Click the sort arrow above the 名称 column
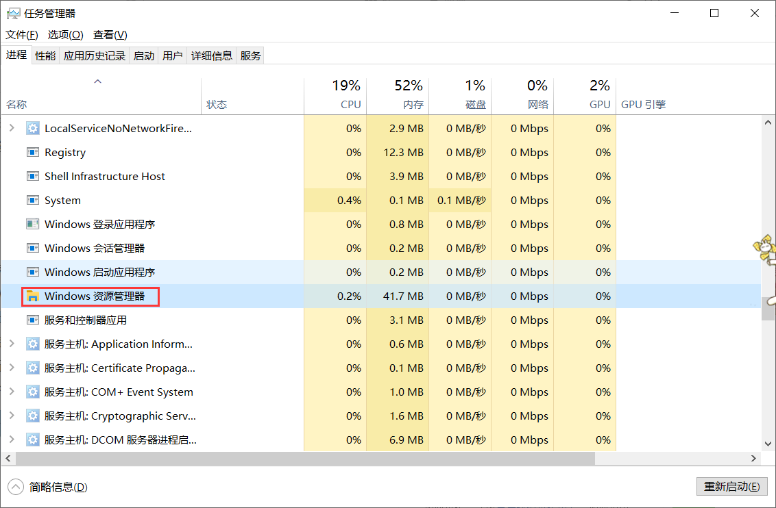 pos(98,81)
